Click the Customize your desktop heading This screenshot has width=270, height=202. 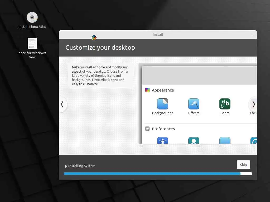pos(100,48)
